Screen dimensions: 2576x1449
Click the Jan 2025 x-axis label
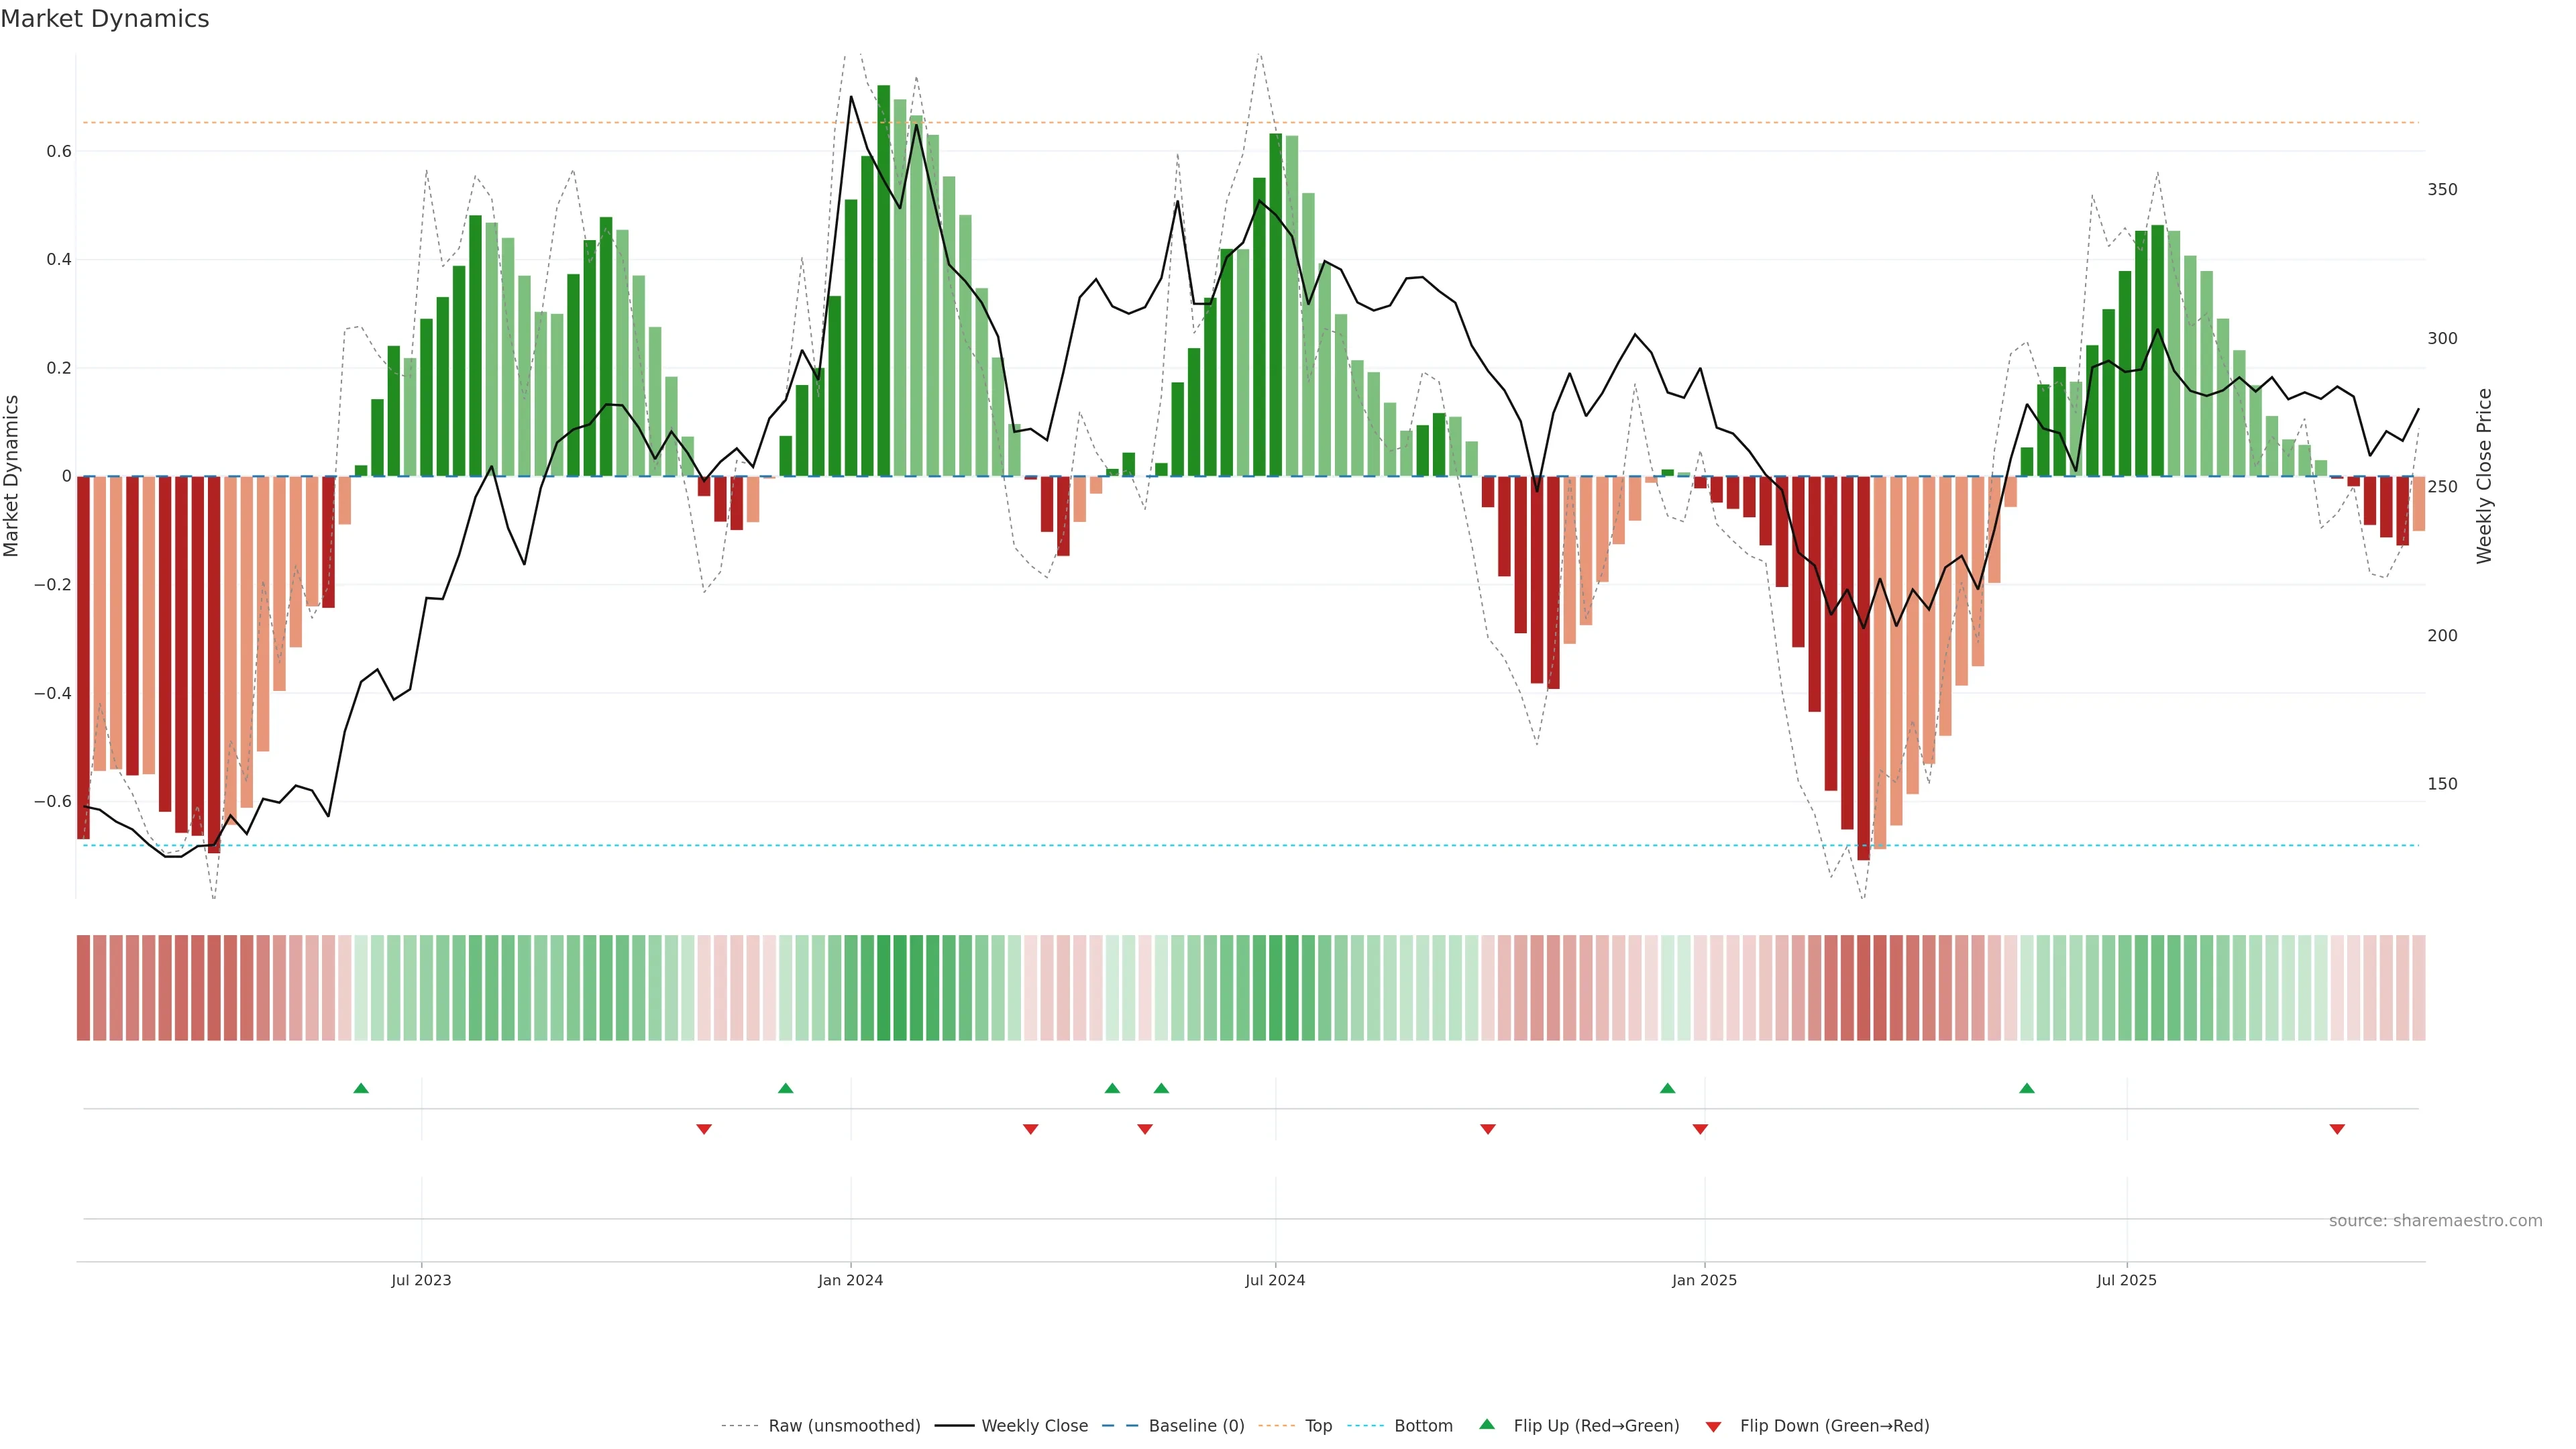(1704, 1280)
